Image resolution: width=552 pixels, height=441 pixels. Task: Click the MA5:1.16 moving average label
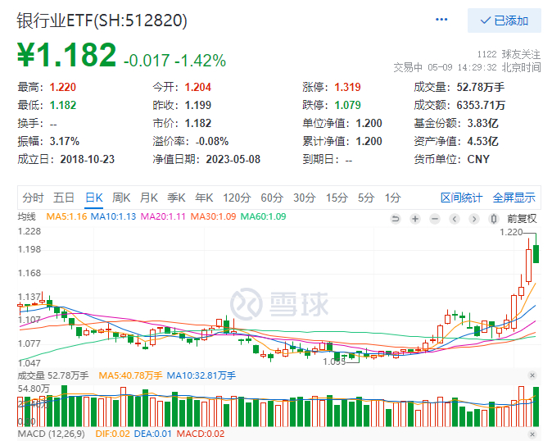pos(66,216)
